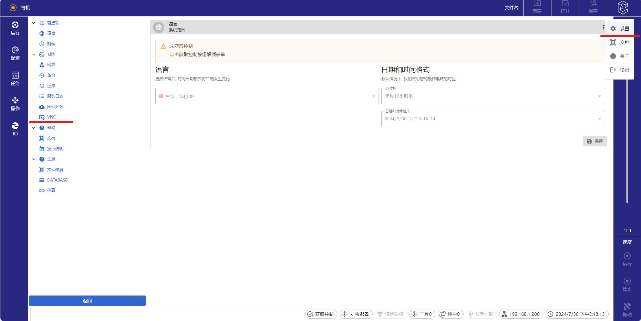Click the blue 返回 (Back) button
This screenshot has height=321, width=641.
(x=87, y=301)
